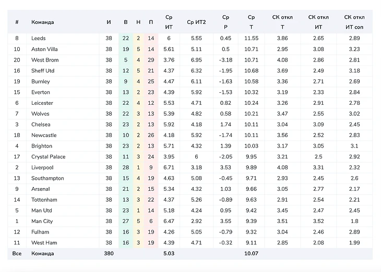Click West Brom's red losses cell showing 29
Image resolution: width=381 pixels, height=272 pixels.
click(x=151, y=60)
